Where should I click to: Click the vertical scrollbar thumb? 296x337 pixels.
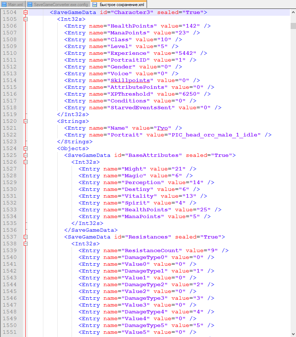(293, 26)
